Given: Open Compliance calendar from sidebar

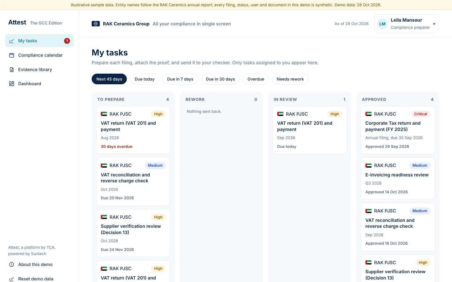Looking at the screenshot, I should coord(39,55).
